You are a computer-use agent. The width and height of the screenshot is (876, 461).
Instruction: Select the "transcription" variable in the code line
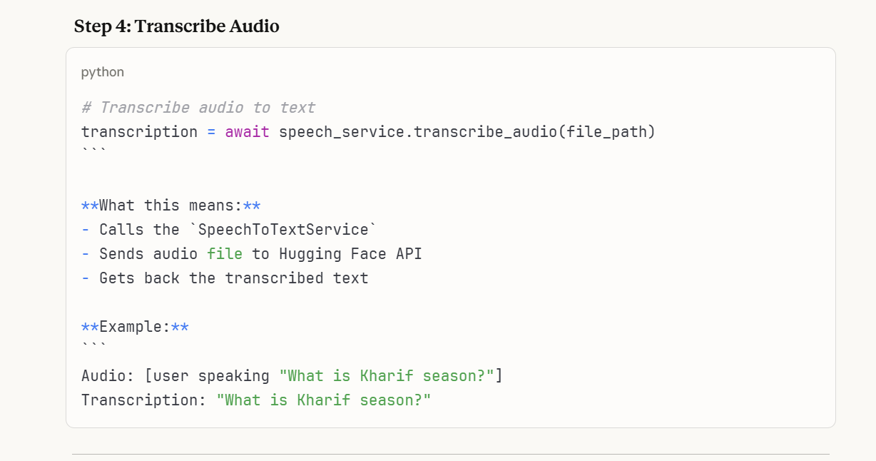(139, 132)
